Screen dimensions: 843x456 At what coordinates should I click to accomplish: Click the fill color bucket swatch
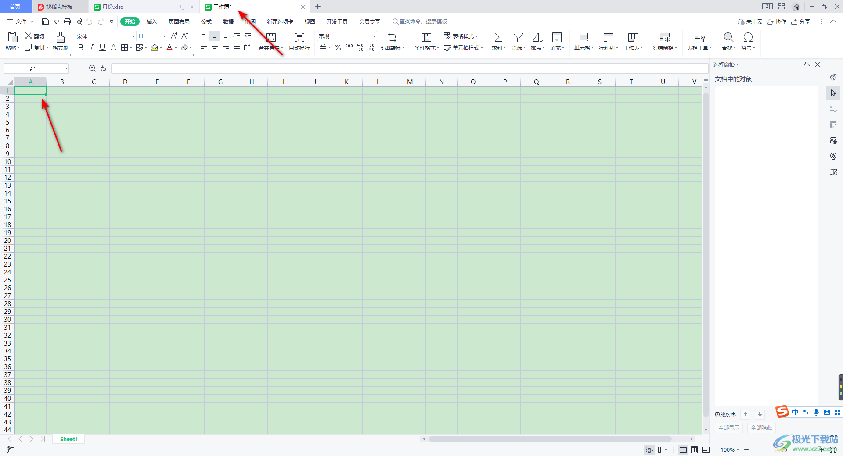[x=155, y=47]
